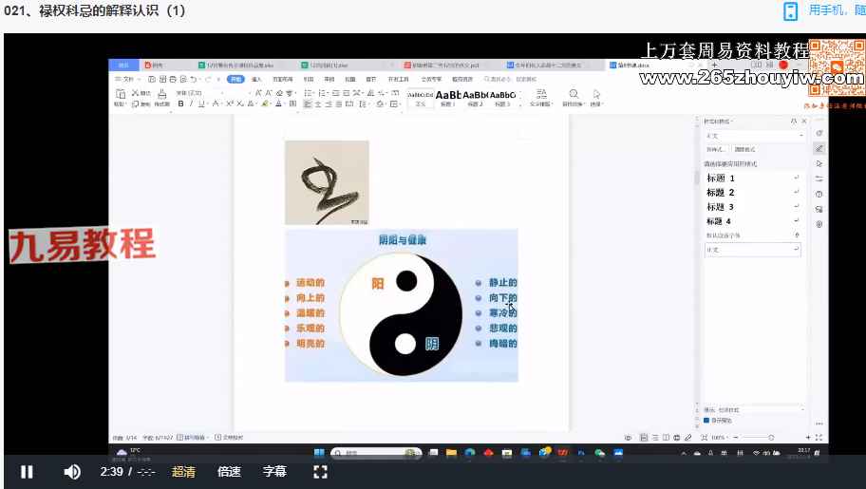The height and width of the screenshot is (489, 866).
Task: Click the mobile phone icon 用手机
Action: click(x=790, y=11)
